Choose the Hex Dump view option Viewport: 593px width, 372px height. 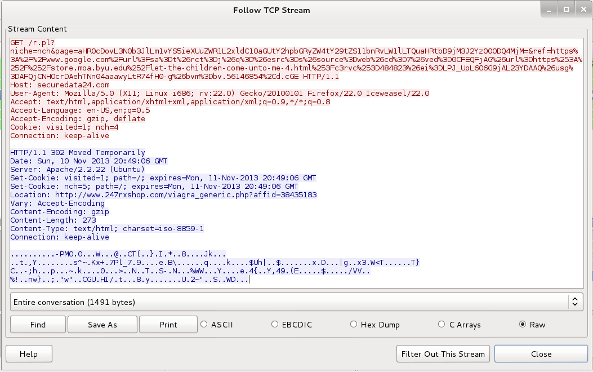tap(354, 325)
